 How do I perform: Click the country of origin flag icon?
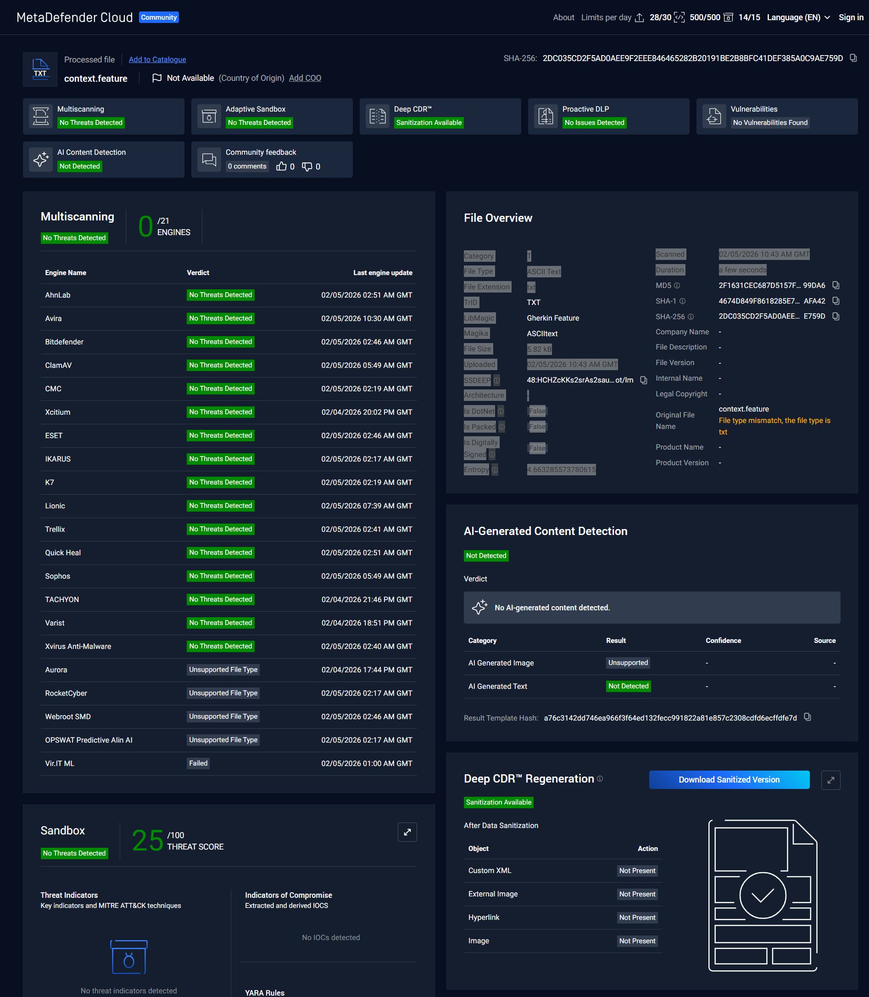coord(156,78)
